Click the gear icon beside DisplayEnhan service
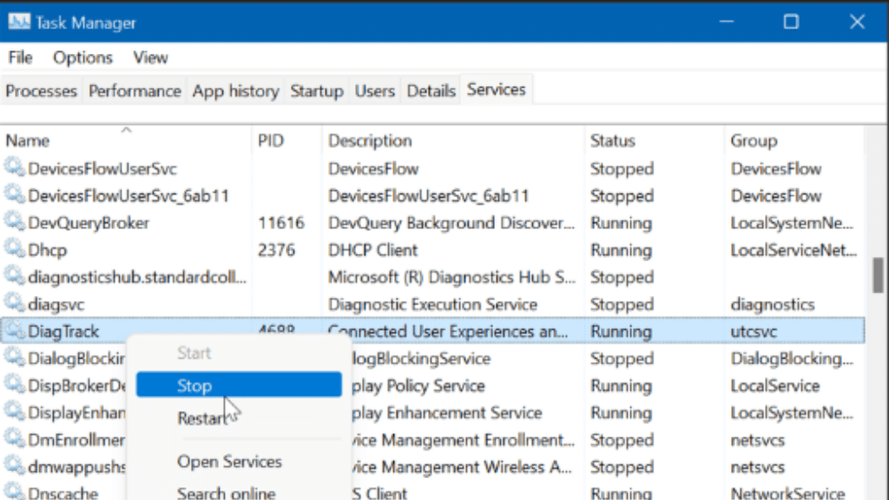Screen dimensions: 889x500 pos(14,412)
